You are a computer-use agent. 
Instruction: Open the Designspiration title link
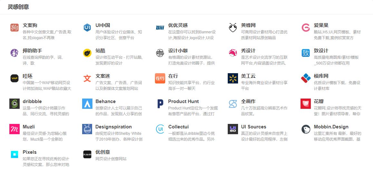point(113,127)
